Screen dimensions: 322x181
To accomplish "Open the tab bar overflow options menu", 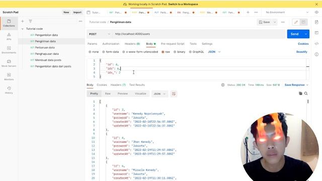I will tap(256, 12).
